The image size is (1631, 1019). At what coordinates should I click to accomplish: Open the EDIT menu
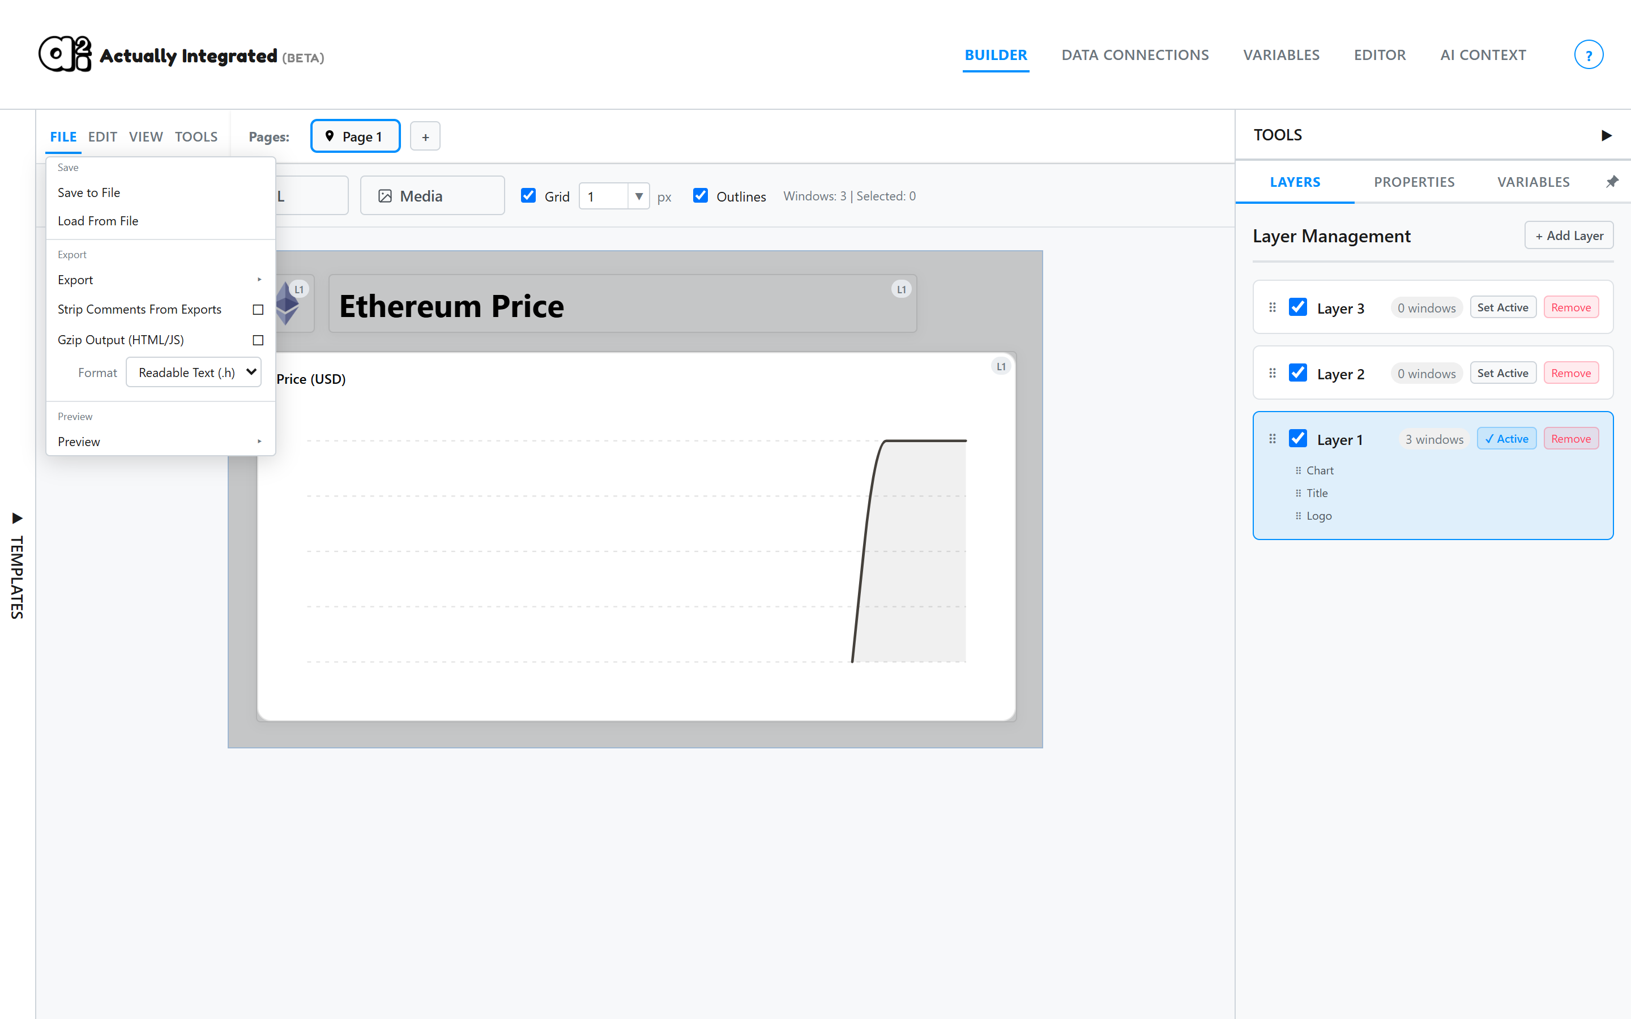(x=103, y=137)
